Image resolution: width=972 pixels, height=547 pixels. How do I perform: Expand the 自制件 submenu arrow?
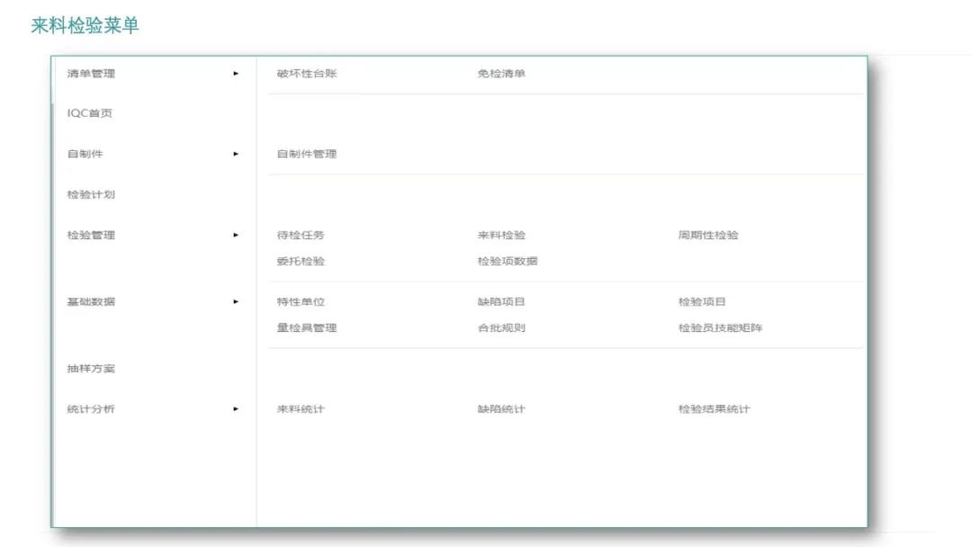tap(236, 154)
